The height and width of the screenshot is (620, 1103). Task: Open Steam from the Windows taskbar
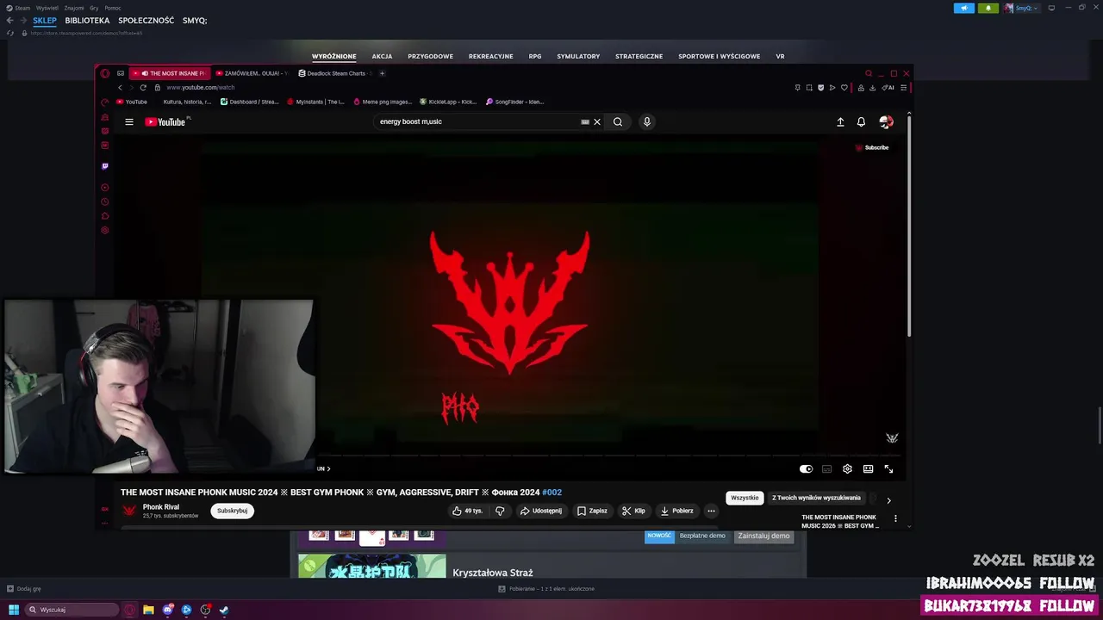point(224,610)
